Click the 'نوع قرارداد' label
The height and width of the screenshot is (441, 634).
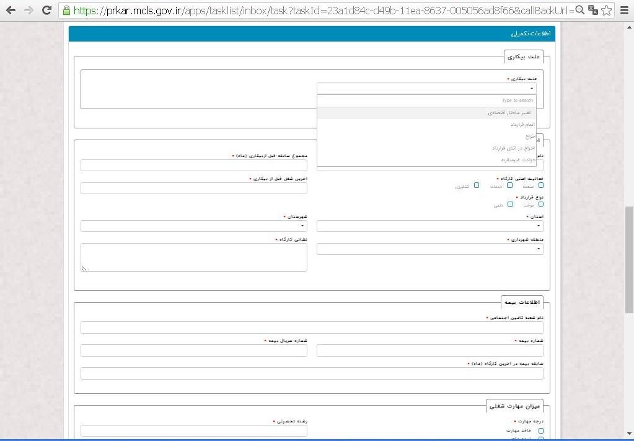531,197
